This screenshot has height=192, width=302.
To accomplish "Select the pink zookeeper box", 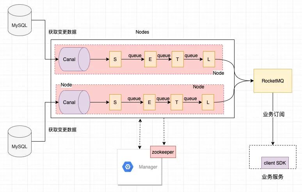I will click(x=163, y=152).
